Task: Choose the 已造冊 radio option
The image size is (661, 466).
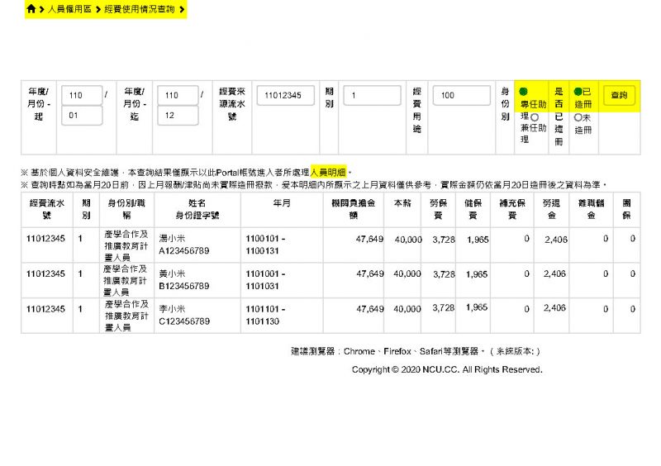Action: coord(578,93)
